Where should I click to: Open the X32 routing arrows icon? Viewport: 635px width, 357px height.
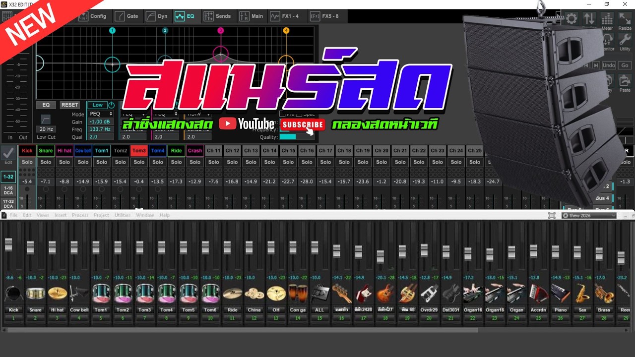pyautogui.click(x=589, y=19)
